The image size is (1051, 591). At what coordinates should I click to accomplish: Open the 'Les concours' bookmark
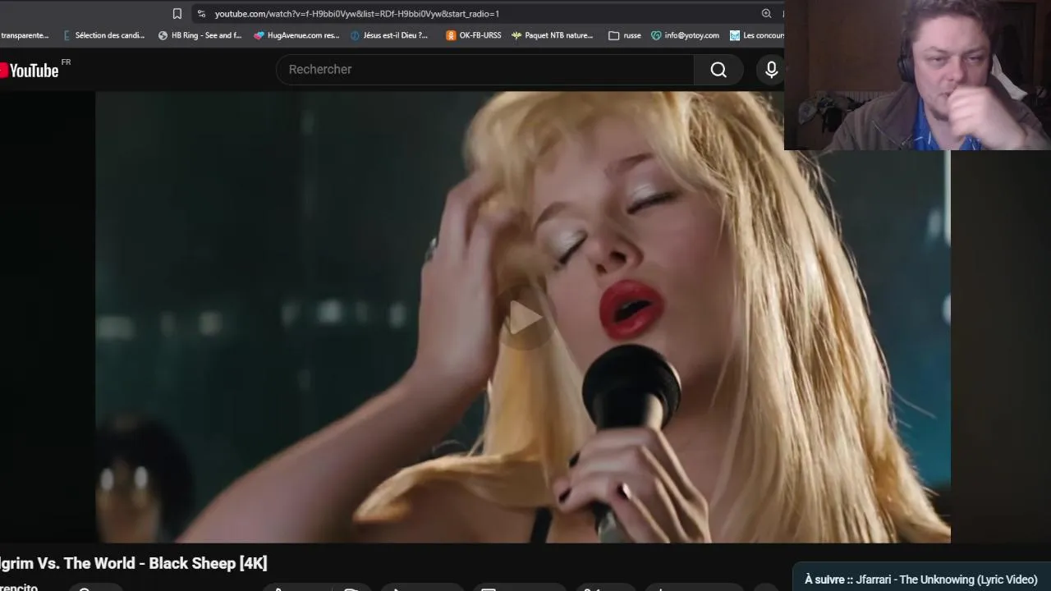click(757, 35)
